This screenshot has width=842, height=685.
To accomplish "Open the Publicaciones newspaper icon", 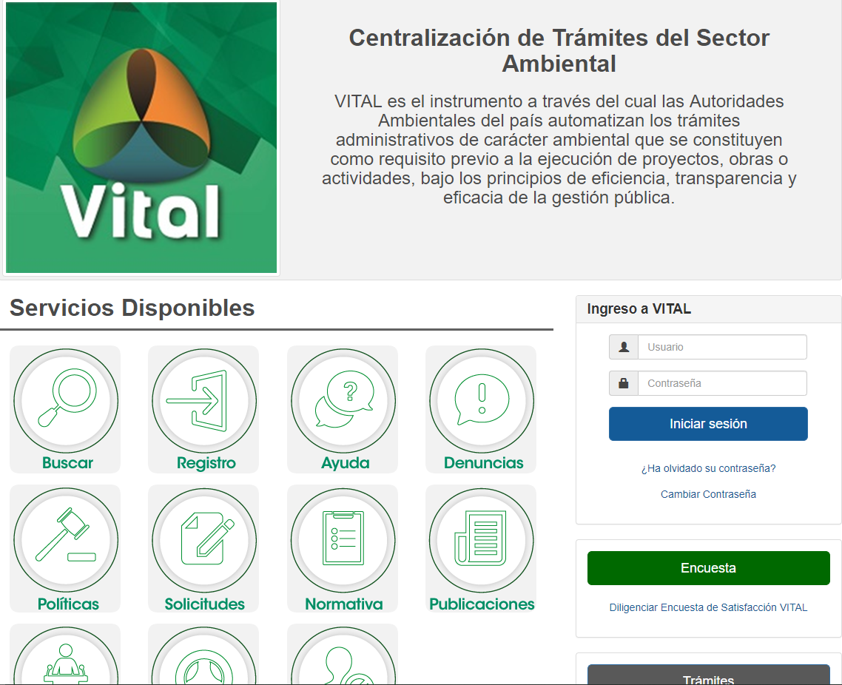I will [x=482, y=540].
